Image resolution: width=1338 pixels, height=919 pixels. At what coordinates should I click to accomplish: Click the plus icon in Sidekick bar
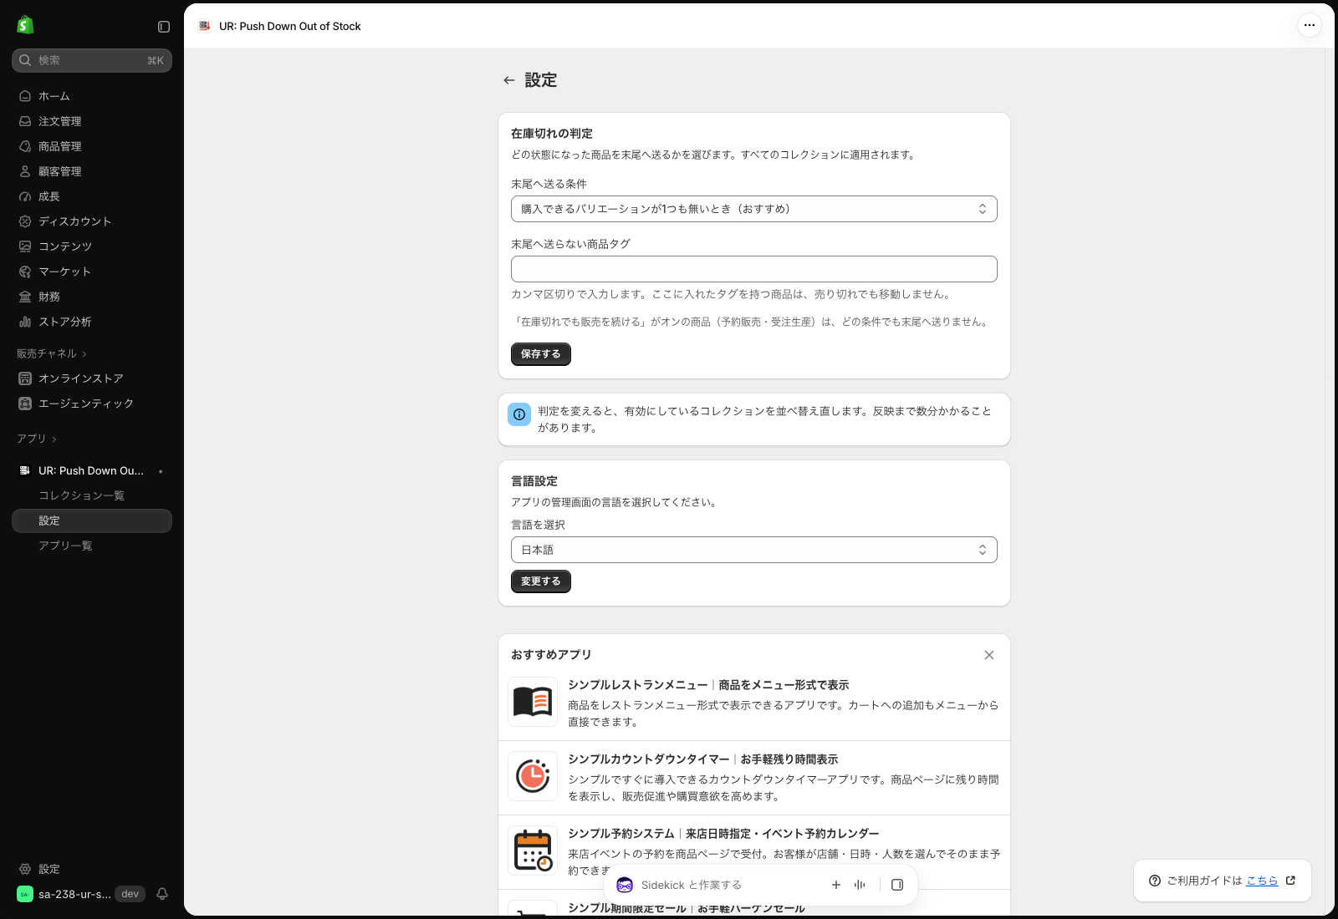[x=836, y=885]
